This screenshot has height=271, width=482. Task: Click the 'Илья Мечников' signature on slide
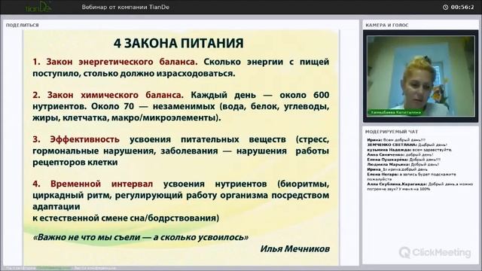294,248
